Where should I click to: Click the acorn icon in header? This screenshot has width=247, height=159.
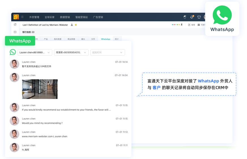point(185,17)
